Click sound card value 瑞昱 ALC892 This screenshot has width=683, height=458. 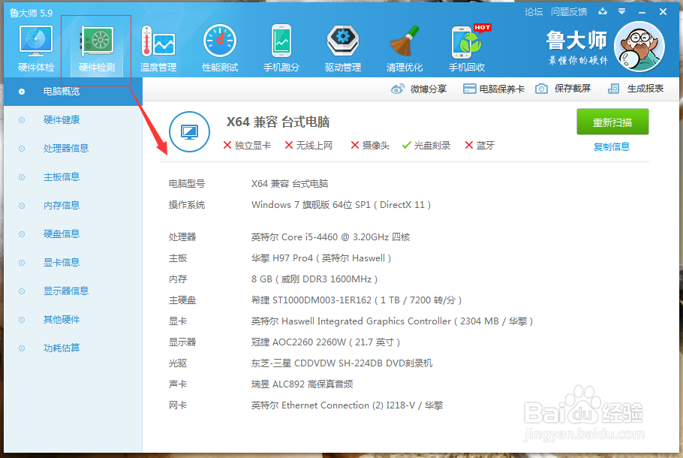point(302,384)
